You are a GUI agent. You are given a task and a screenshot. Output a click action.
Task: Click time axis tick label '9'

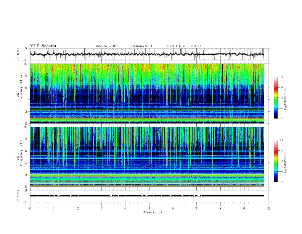point(244,208)
